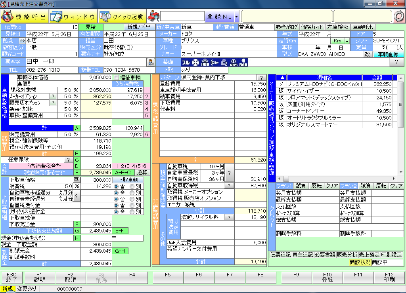This screenshot has height=293, width=406.
Task: Open the Km unit dropdown arrow
Action: pos(347,41)
